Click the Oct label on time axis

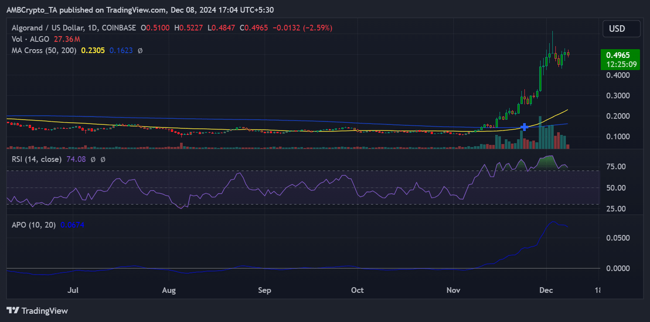tap(357, 290)
